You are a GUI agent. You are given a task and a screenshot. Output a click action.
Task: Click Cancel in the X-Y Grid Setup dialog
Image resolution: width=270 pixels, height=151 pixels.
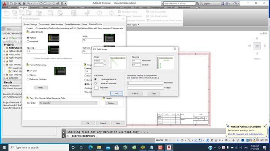click(135, 94)
